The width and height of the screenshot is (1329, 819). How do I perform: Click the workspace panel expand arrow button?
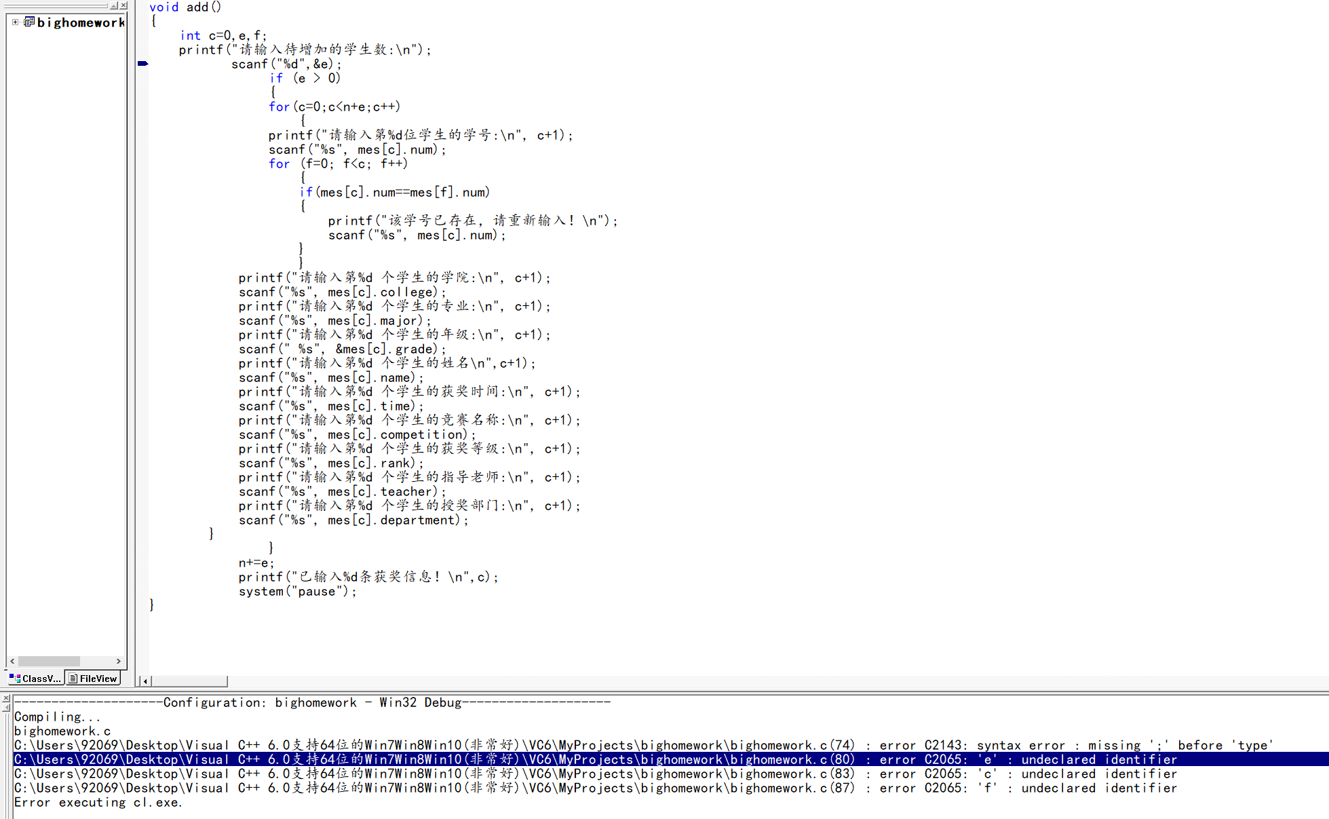point(114,5)
